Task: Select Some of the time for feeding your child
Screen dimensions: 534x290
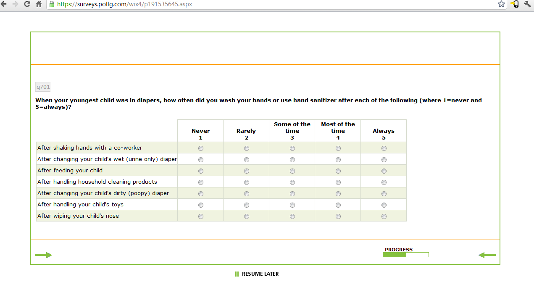Action: coord(292,171)
